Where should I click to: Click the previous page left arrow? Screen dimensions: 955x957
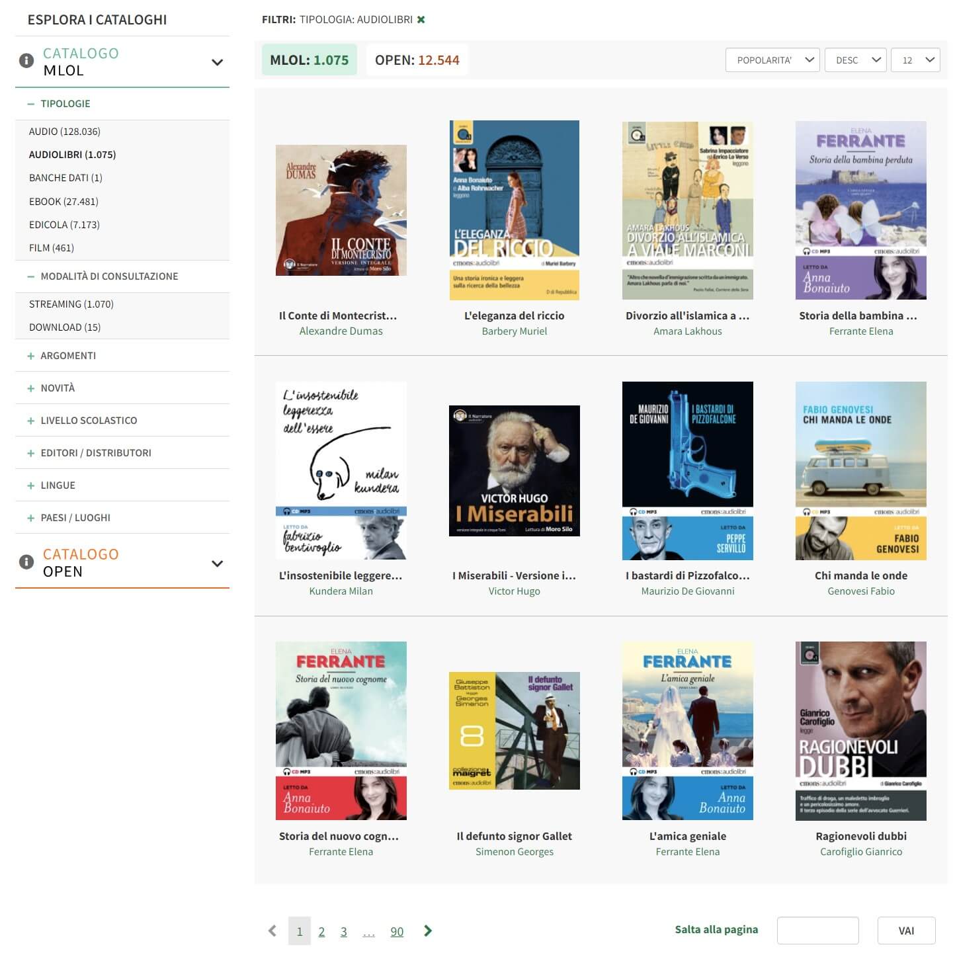(272, 931)
